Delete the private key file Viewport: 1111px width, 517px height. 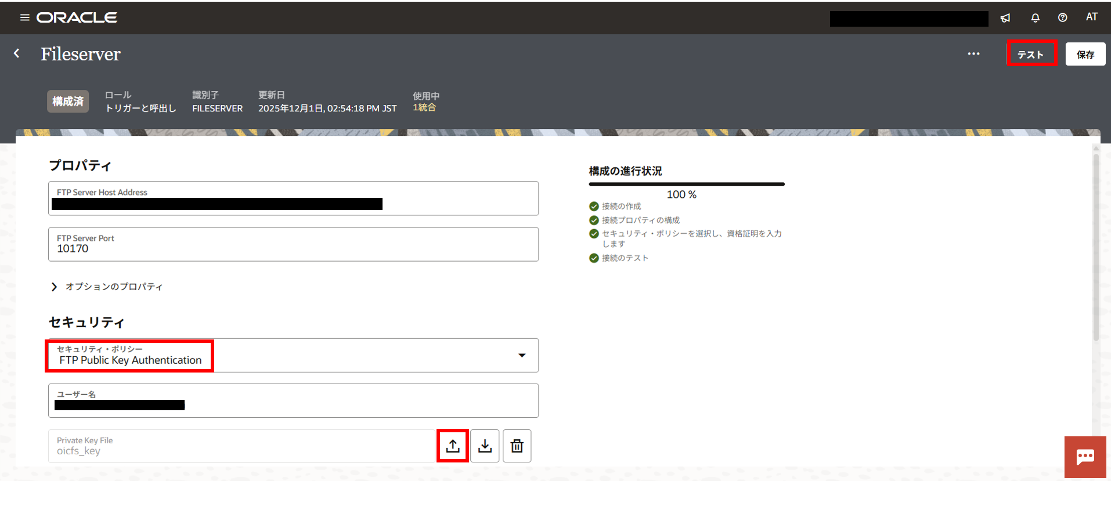tap(517, 446)
